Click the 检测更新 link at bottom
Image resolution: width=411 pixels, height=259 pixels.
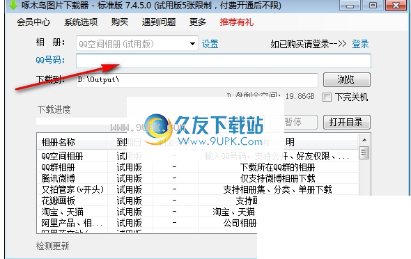(x=53, y=246)
